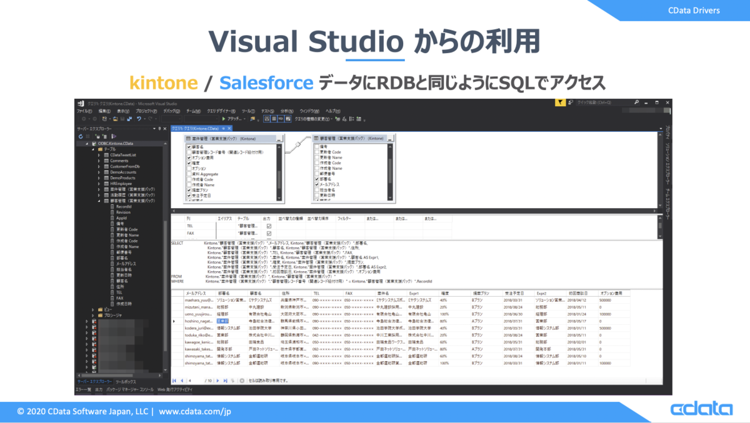Toggle the メールアドレス column checkbox
Screen dimensions: 750x423
point(317,184)
